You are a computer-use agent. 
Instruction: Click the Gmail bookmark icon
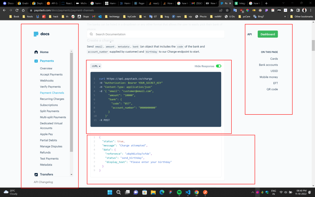[x=94, y=16]
